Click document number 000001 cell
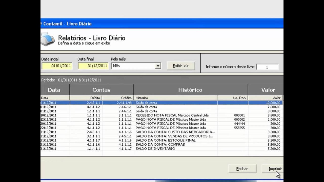 [x=233, y=115]
